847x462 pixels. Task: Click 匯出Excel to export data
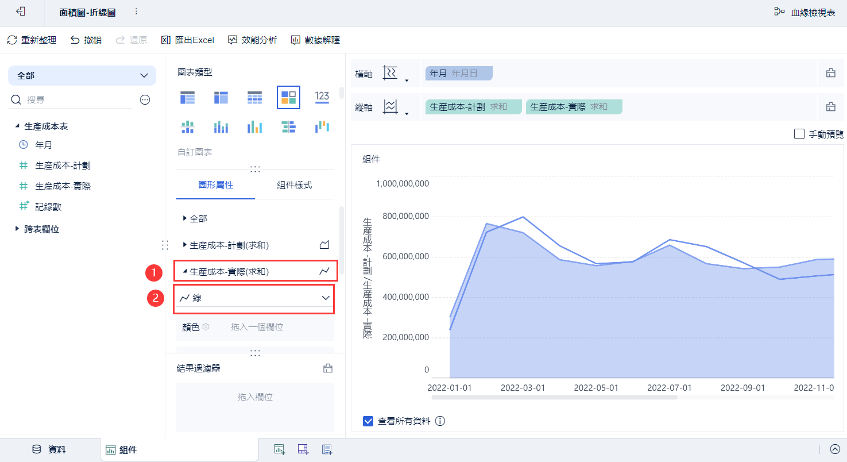[x=188, y=40]
